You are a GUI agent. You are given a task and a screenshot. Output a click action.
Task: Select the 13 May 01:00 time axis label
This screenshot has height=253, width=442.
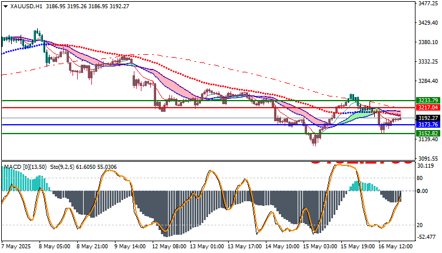[207, 247]
